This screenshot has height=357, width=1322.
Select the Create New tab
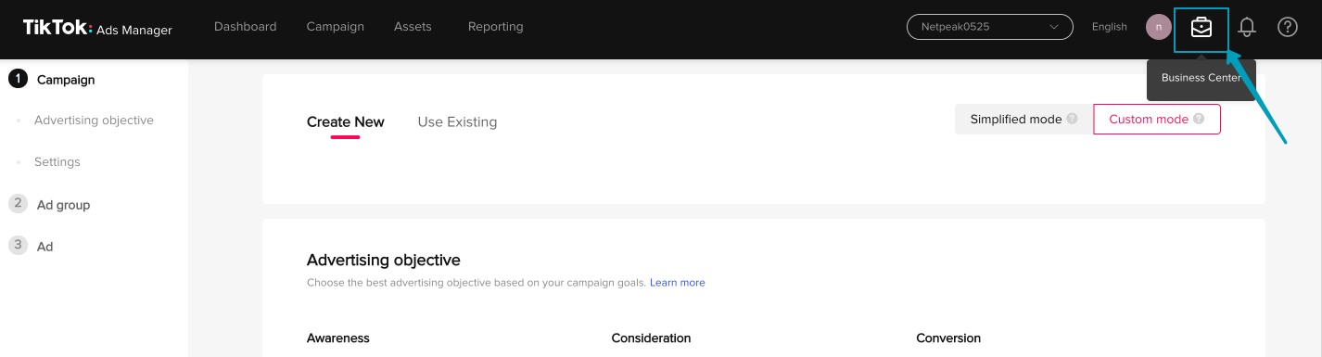coord(346,121)
